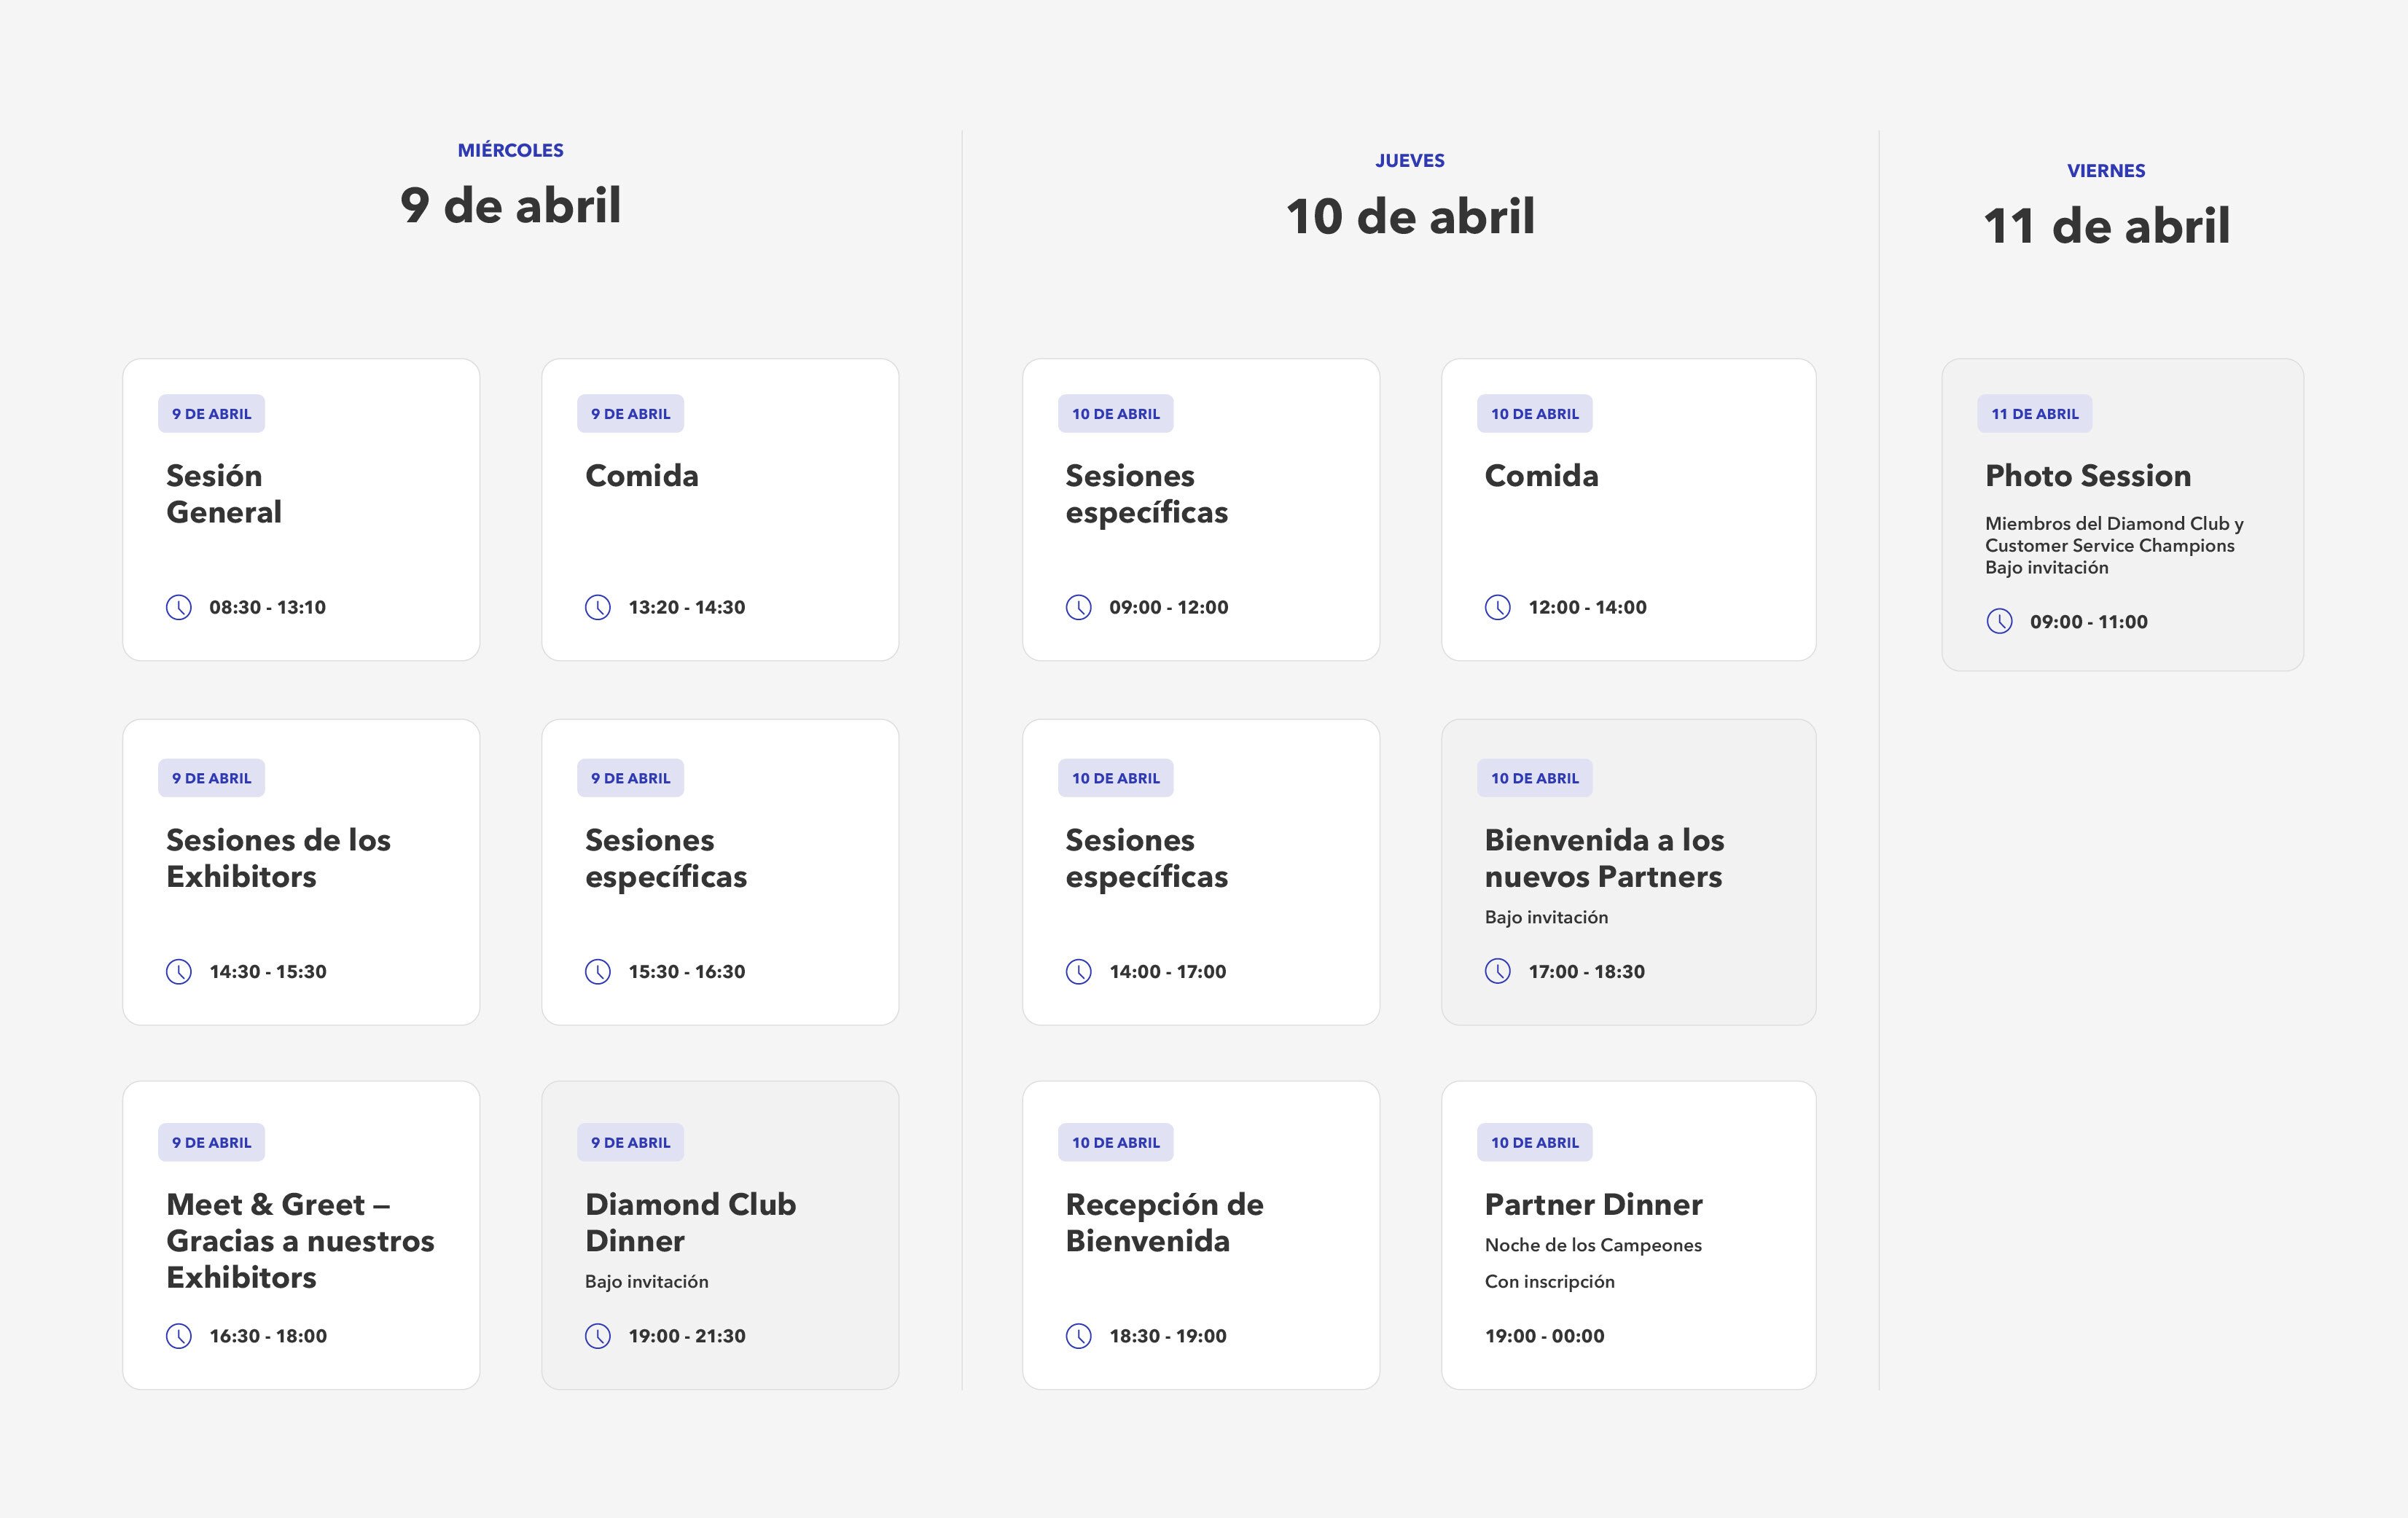Open the Diamond Club Dinner title
This screenshot has height=1518, width=2408.
(690, 1222)
